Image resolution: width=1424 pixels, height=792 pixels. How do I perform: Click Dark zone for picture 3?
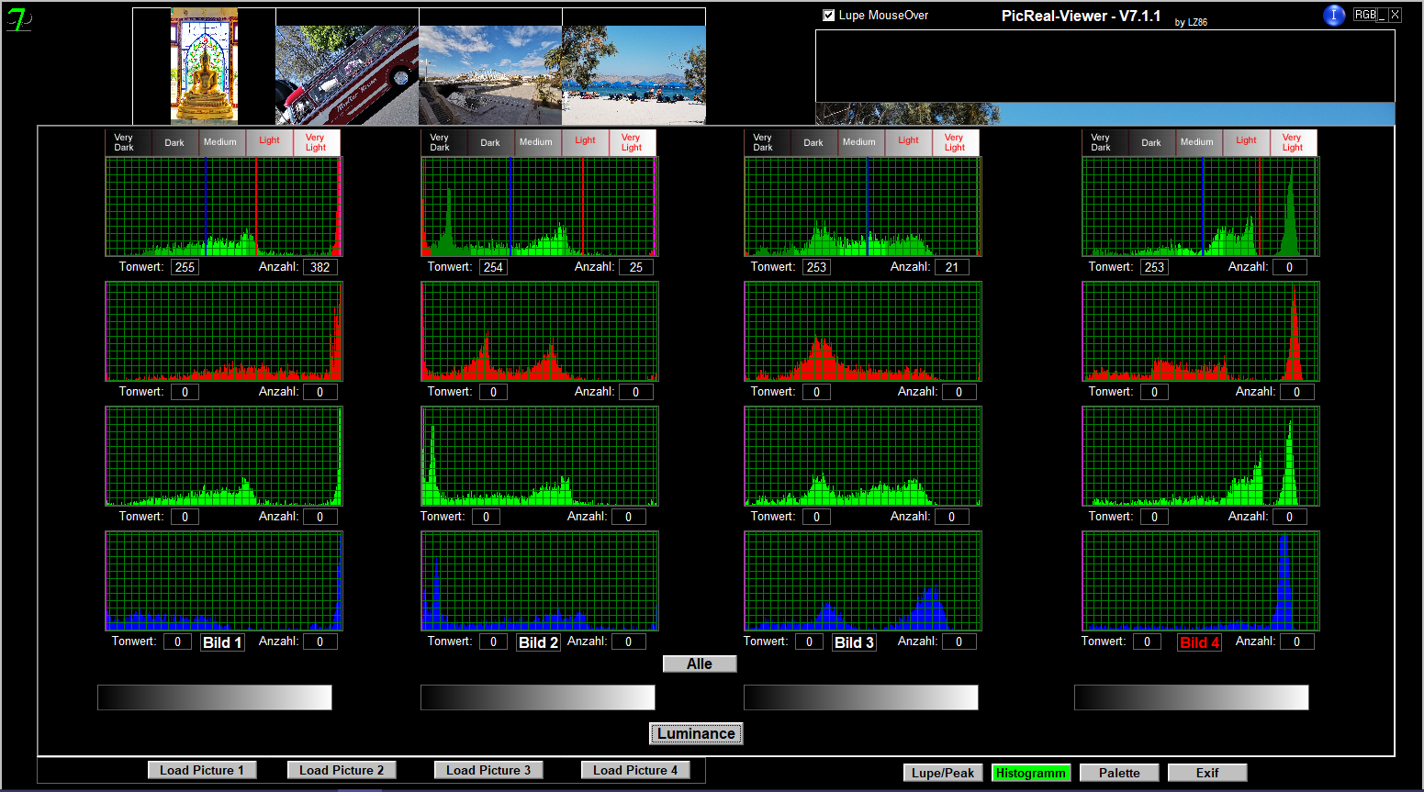click(x=814, y=142)
